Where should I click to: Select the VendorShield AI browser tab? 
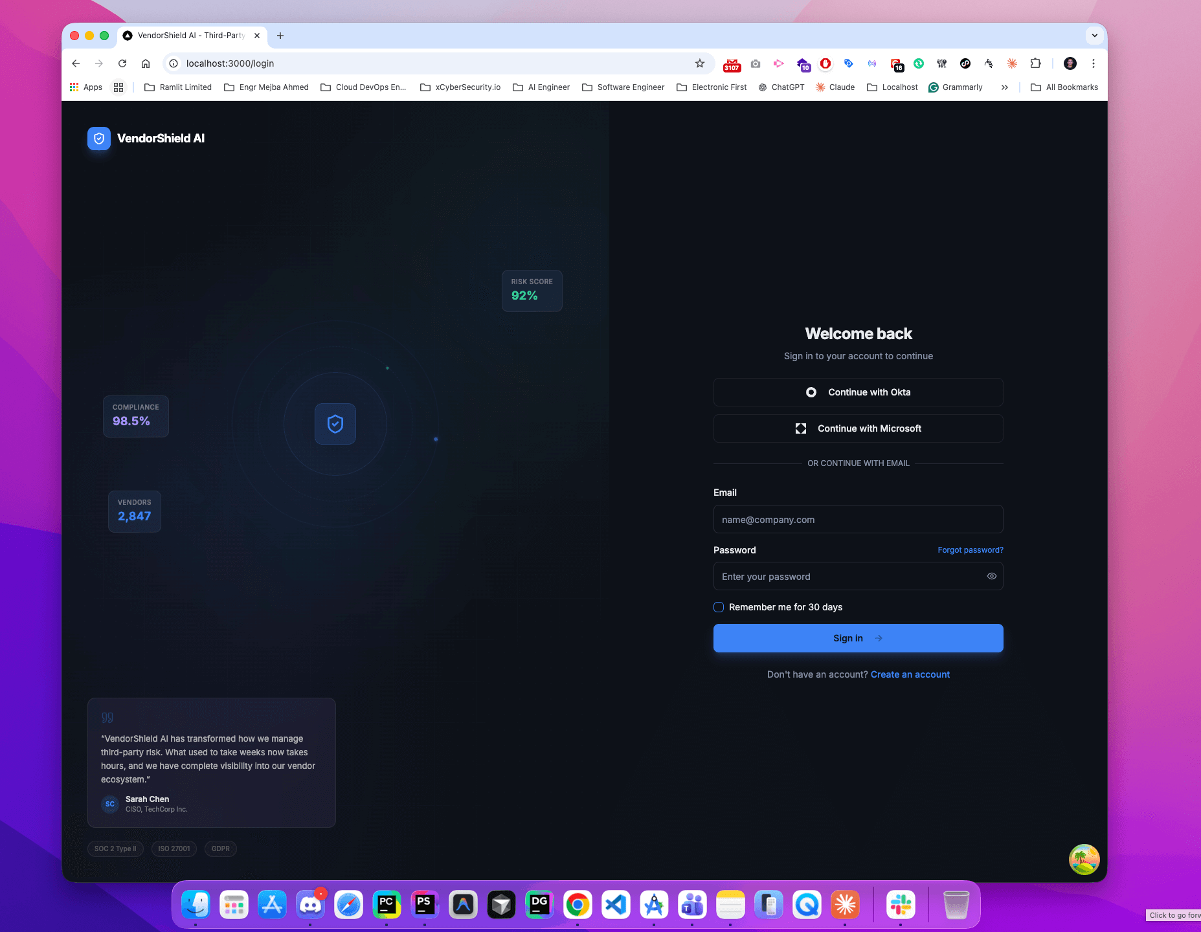[x=188, y=36]
